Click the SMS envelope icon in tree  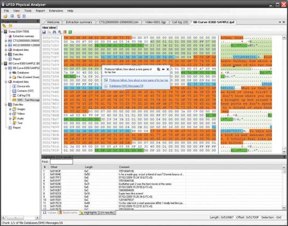click(x=14, y=100)
